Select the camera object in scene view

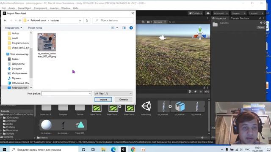[162, 38]
